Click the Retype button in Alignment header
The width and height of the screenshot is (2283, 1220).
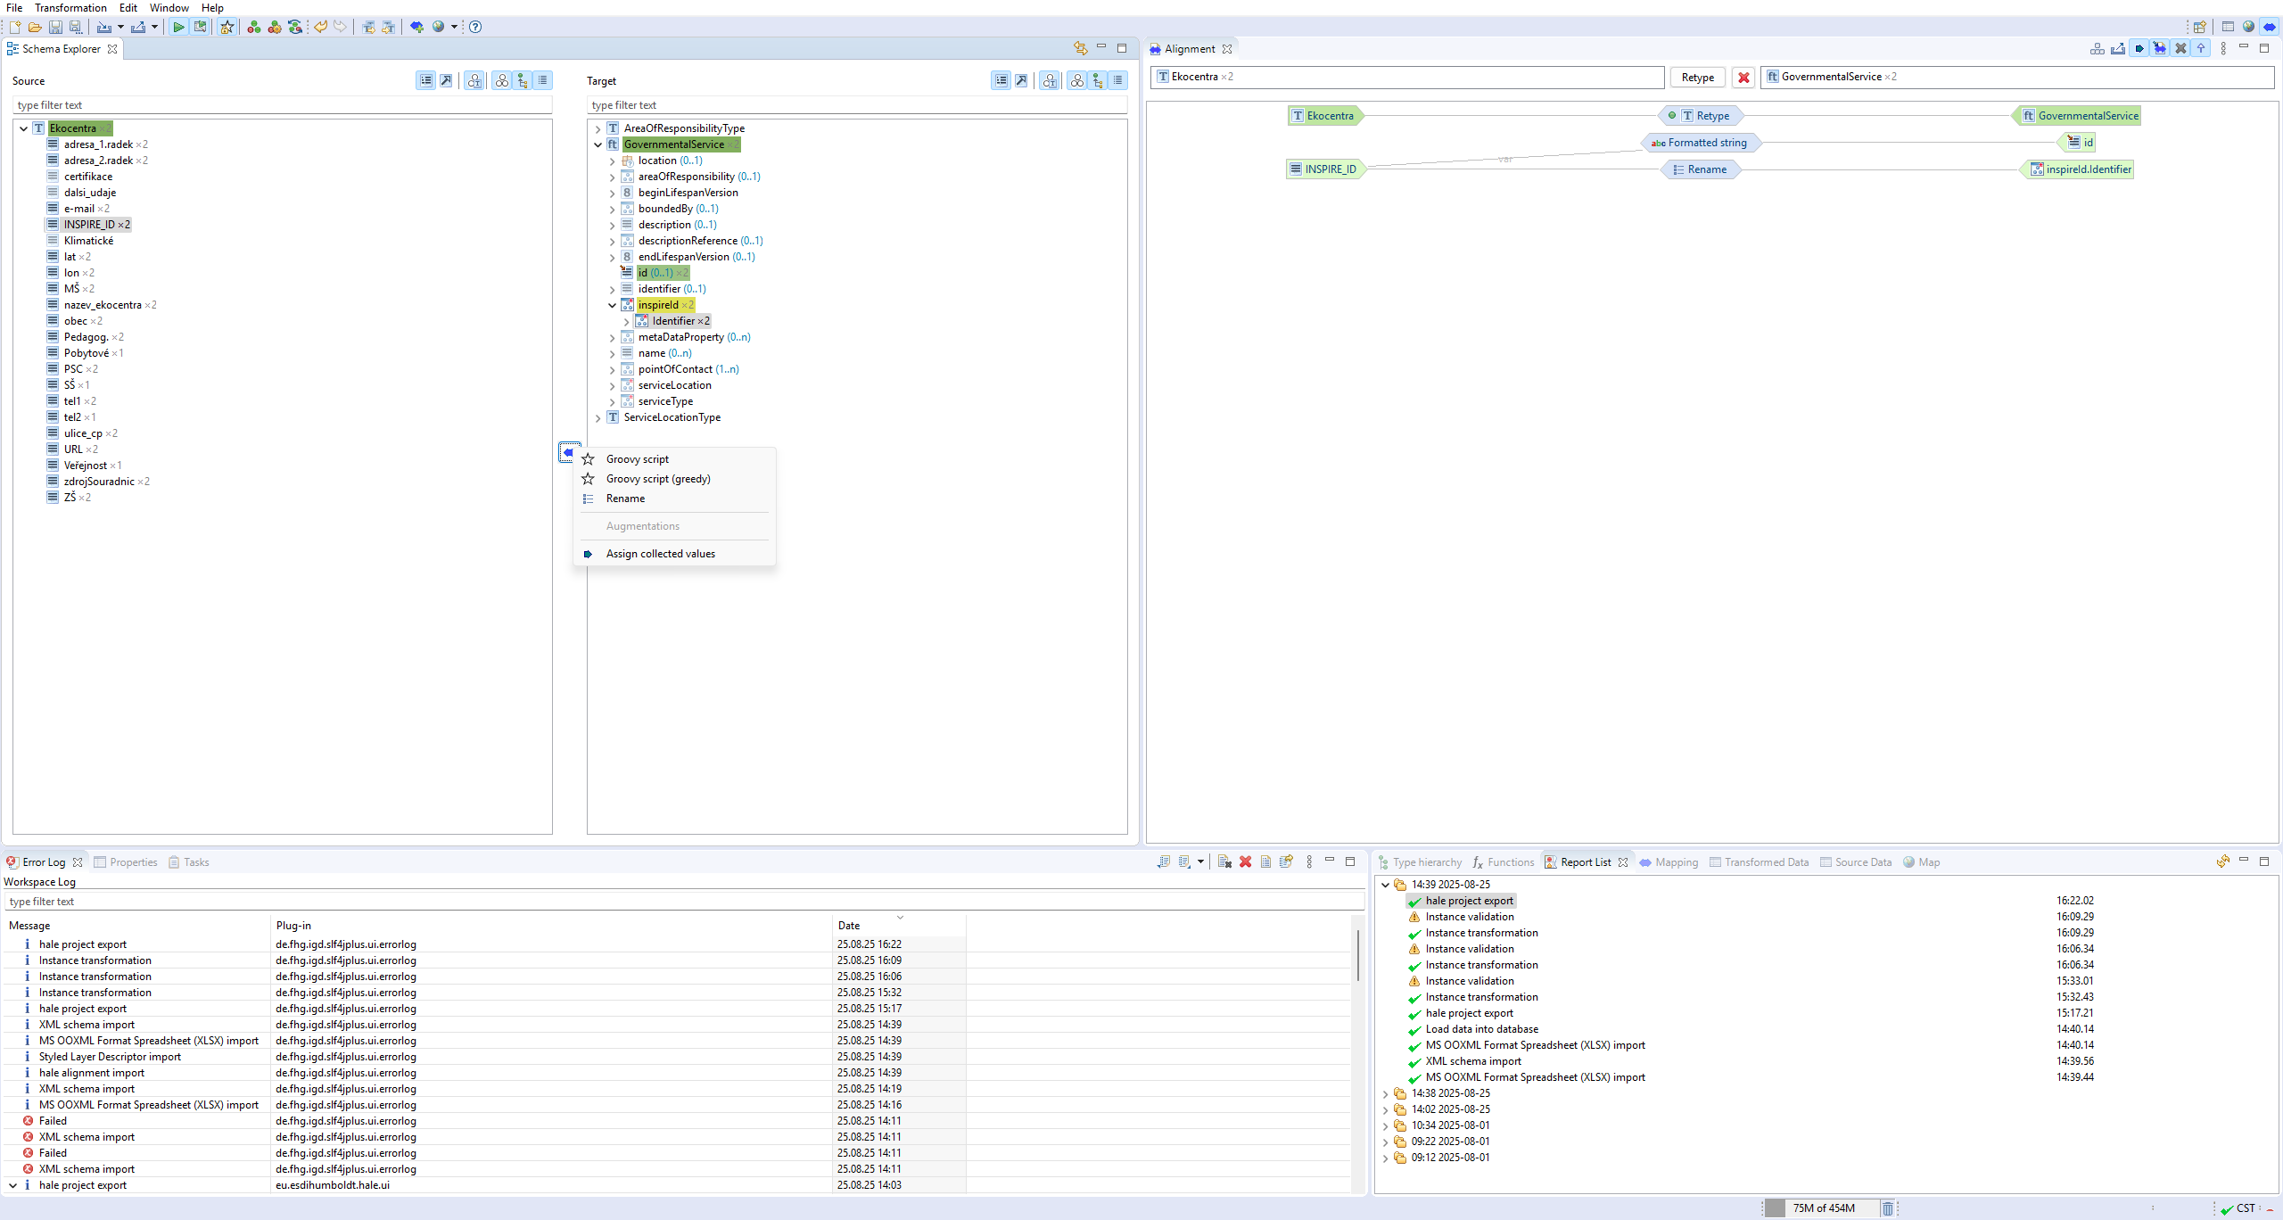pyautogui.click(x=1697, y=78)
